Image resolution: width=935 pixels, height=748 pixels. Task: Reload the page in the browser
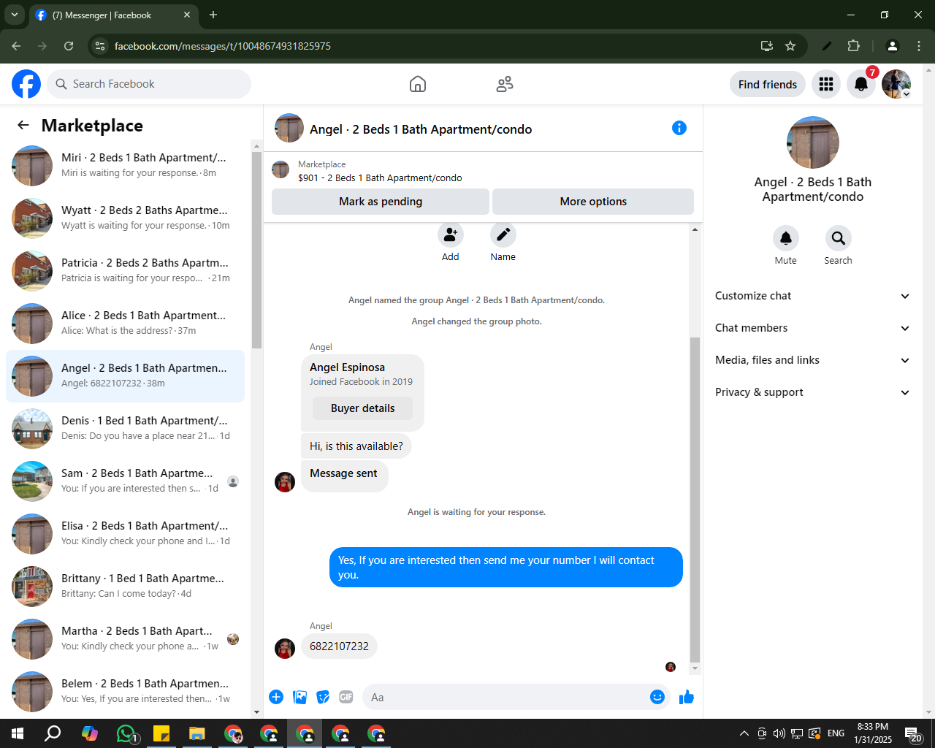pyautogui.click(x=69, y=46)
